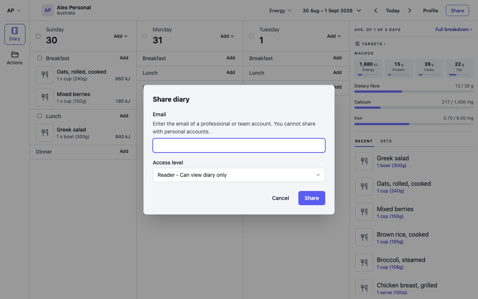Confirm with the dialog's purple Share button
The image size is (478, 299).
[312, 198]
